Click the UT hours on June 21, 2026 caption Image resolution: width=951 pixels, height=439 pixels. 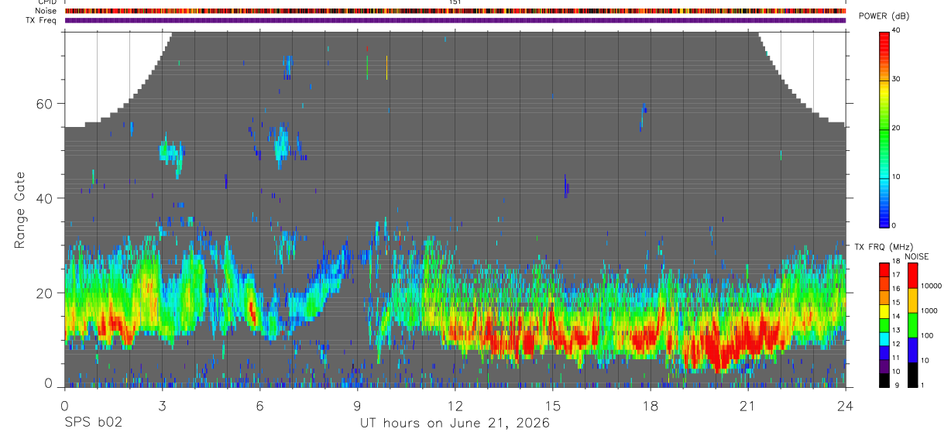(x=455, y=423)
